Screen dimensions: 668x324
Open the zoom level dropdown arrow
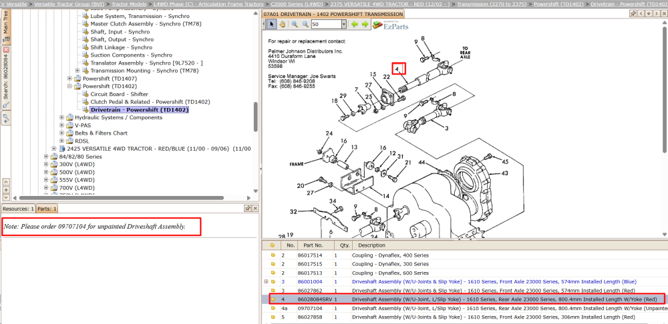click(x=344, y=25)
